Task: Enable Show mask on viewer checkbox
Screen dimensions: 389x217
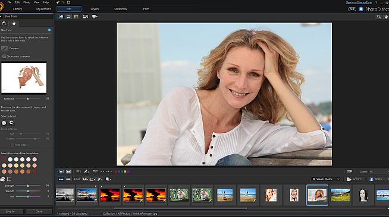Action: [4, 56]
